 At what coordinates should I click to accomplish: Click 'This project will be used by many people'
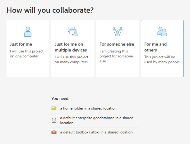pyautogui.click(x=162, y=60)
